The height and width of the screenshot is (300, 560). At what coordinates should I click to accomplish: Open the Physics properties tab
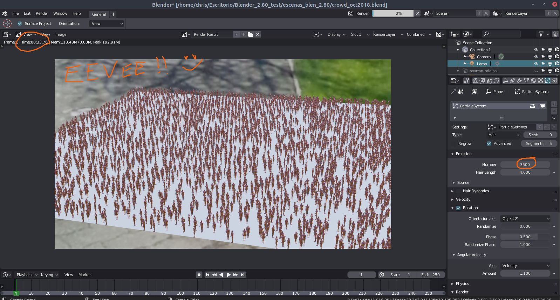[x=554, y=81]
